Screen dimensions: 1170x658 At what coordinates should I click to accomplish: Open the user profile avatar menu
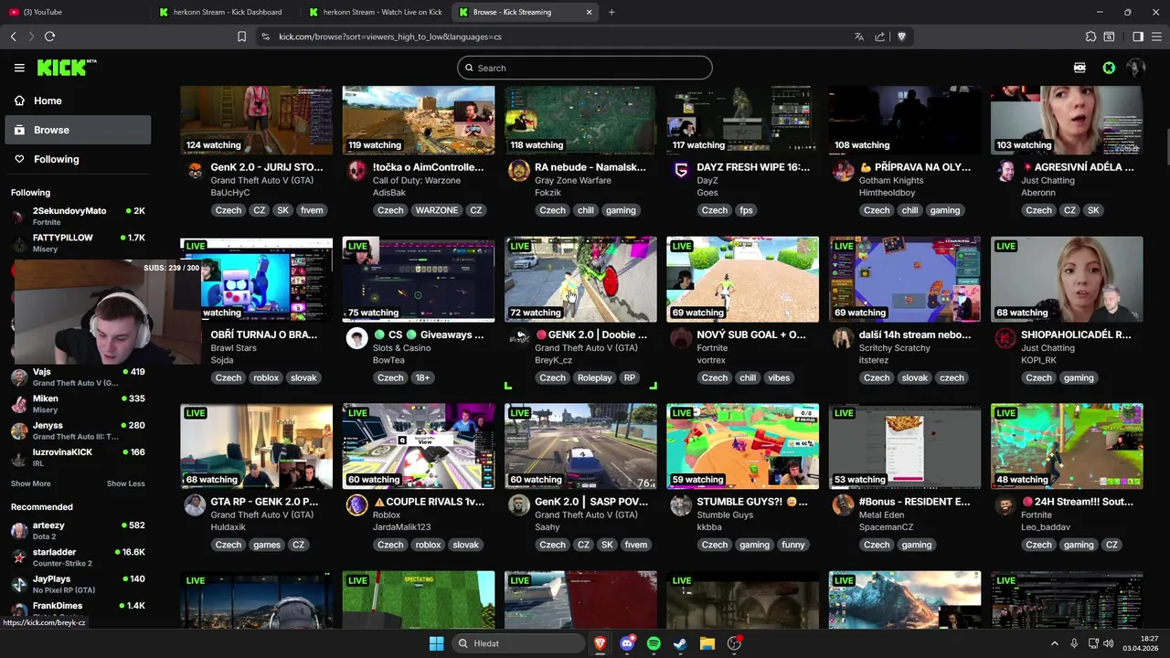pos(1136,68)
